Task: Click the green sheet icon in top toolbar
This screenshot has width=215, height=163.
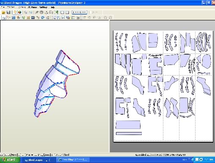Action: (57, 12)
